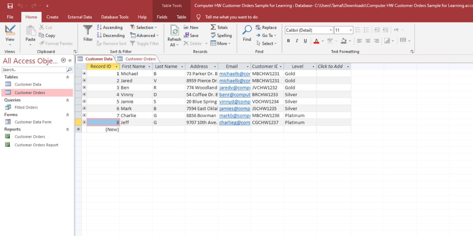This screenshot has width=473, height=236.
Task: Click the Totals sigma icon
Action: (213, 28)
